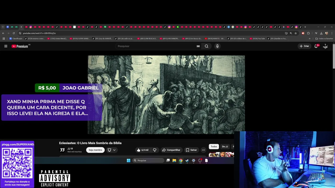Click the Seja membro button

point(95,150)
